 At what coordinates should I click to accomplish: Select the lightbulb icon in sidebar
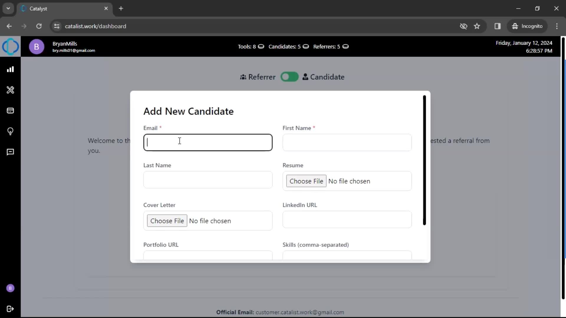pos(10,131)
